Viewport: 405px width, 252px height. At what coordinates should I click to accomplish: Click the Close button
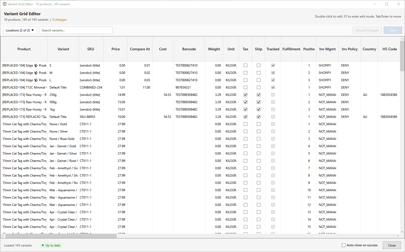392,245
